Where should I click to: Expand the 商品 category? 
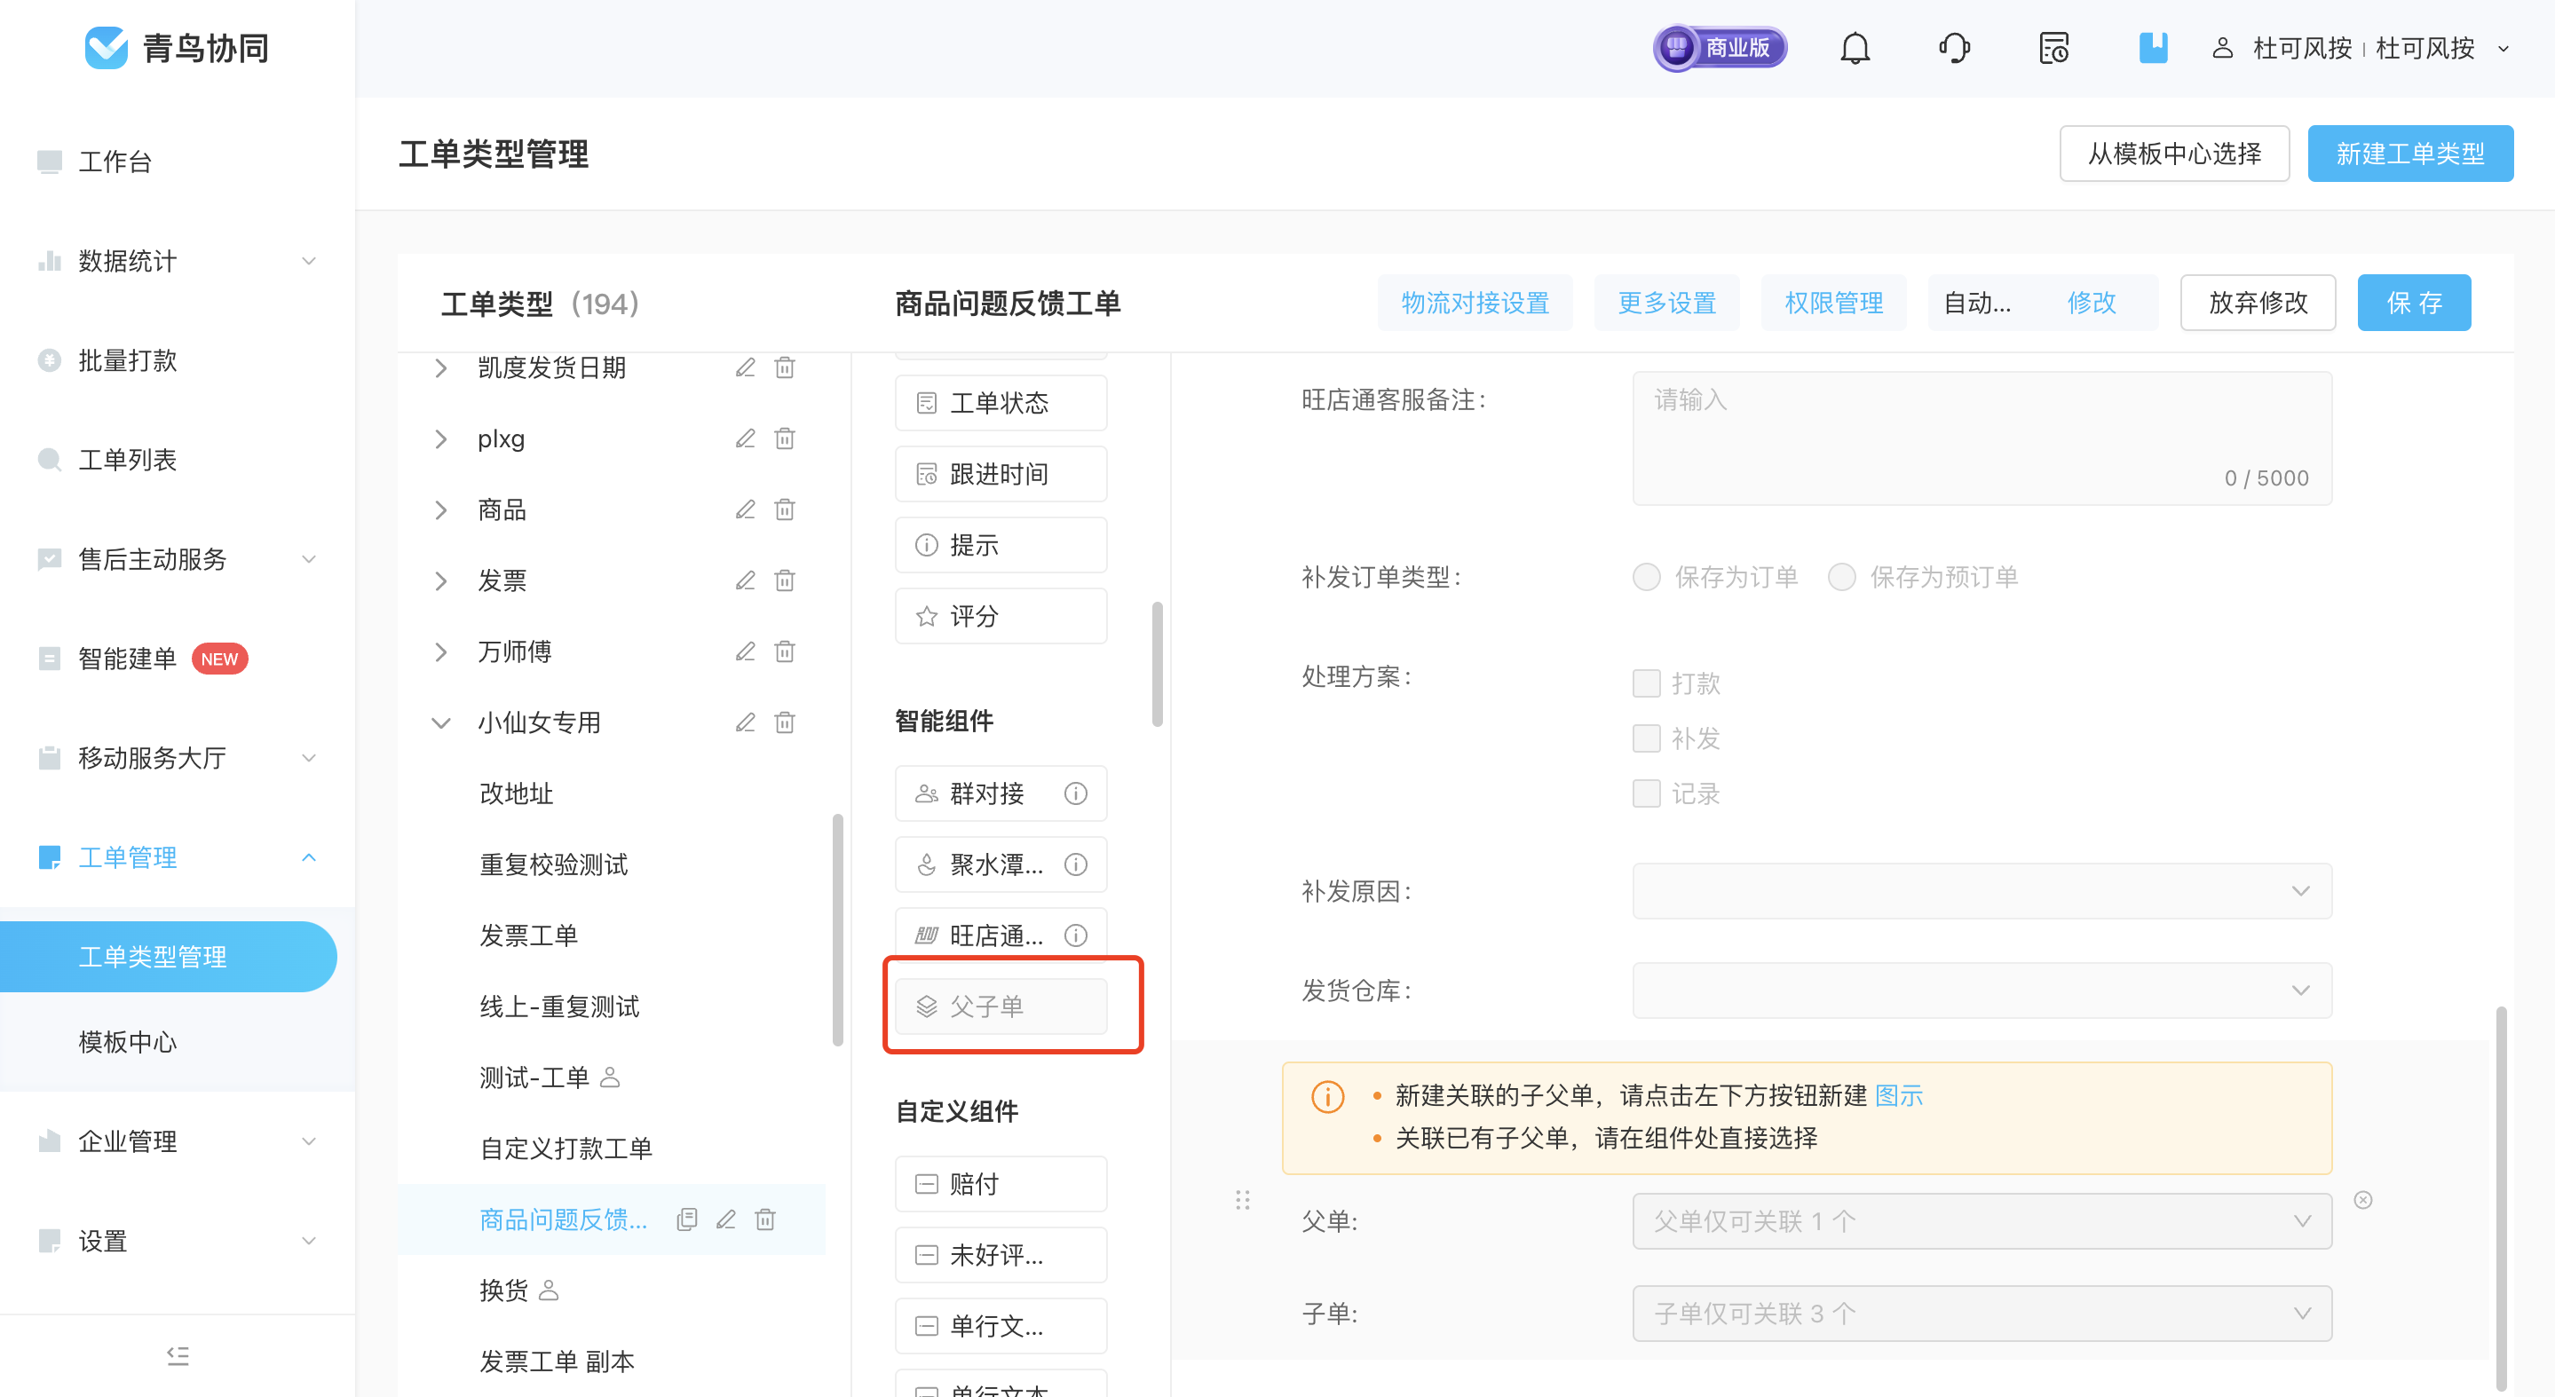pyautogui.click(x=440, y=509)
